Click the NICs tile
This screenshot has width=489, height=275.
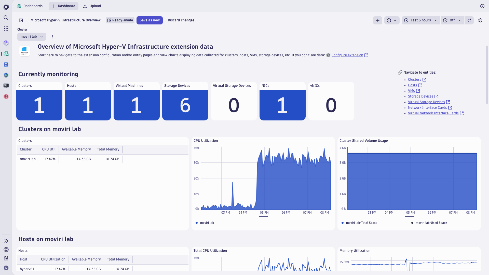click(282, 101)
